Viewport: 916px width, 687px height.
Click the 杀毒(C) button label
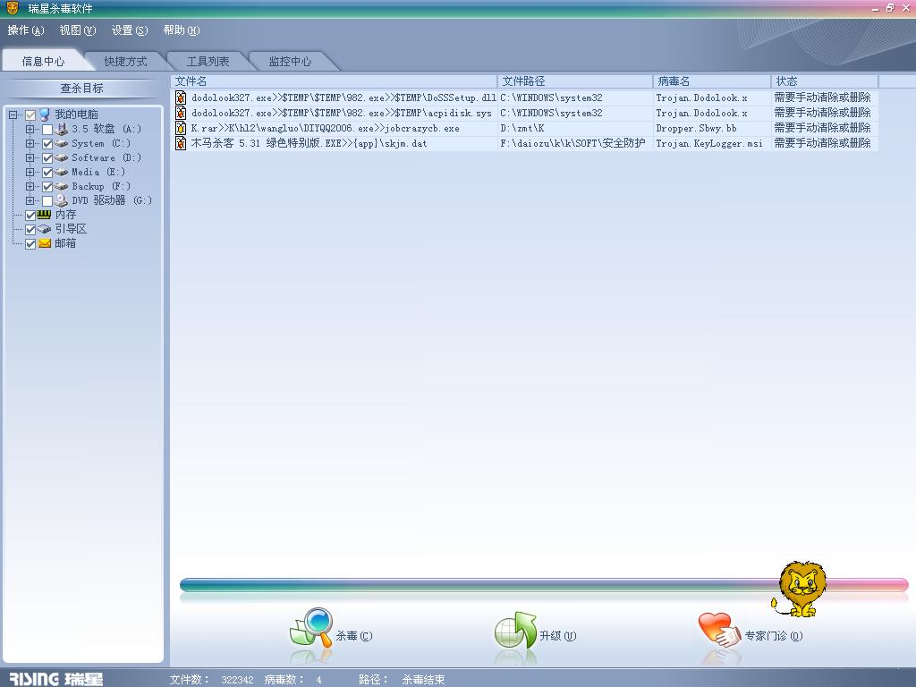coord(354,636)
